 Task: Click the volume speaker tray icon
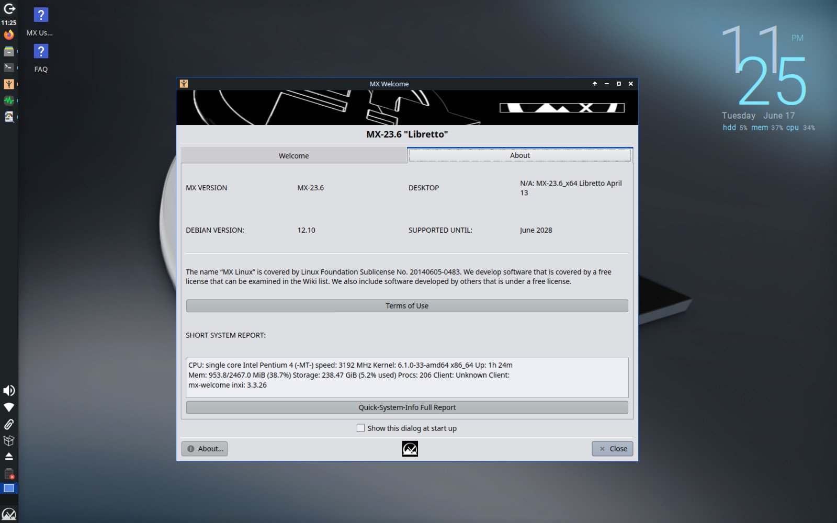[x=9, y=391]
